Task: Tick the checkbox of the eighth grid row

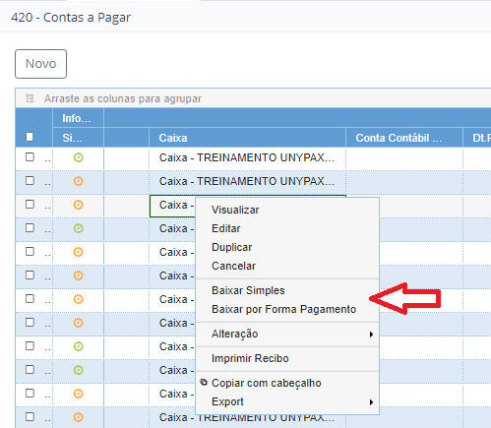Action: [x=30, y=323]
